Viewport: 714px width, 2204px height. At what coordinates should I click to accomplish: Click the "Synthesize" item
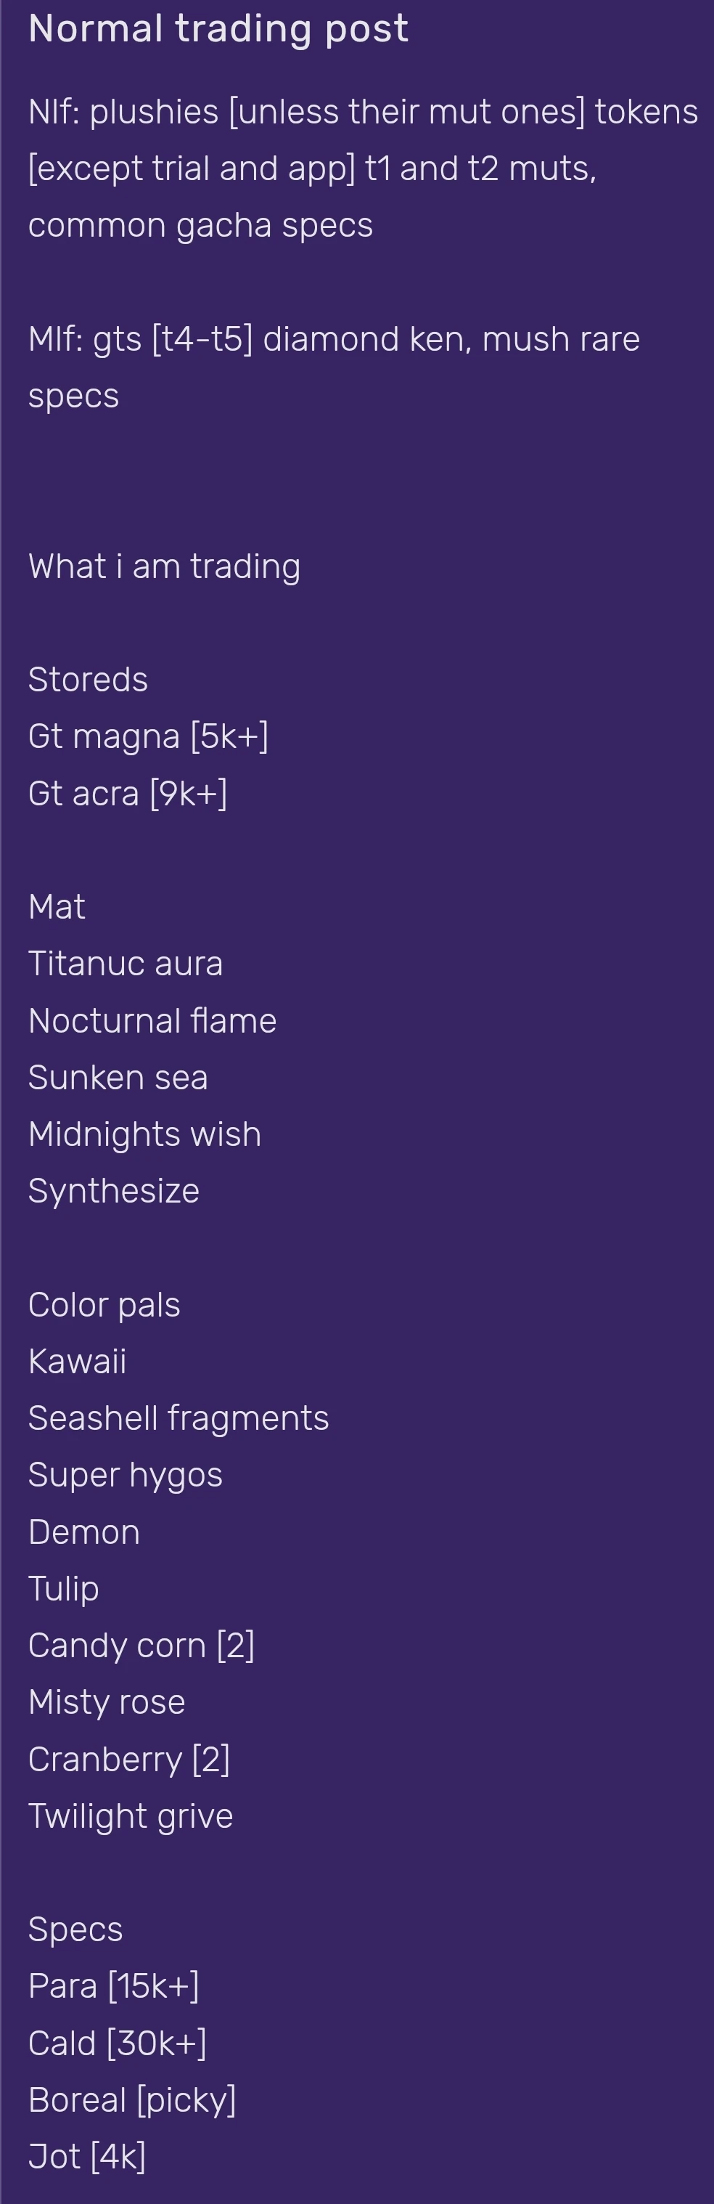114,1191
